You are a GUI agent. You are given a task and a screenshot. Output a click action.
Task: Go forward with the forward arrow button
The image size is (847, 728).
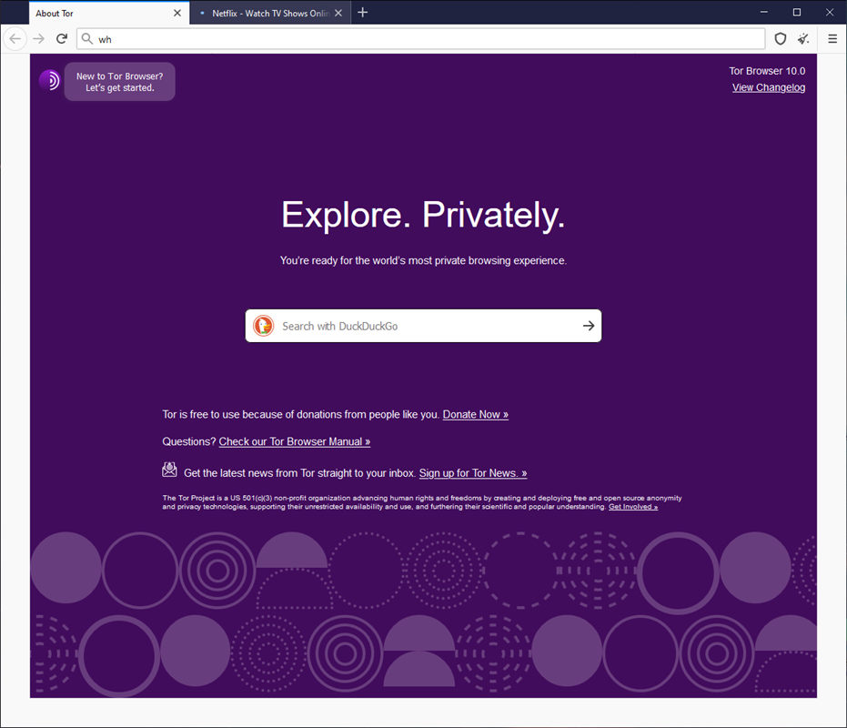point(38,39)
